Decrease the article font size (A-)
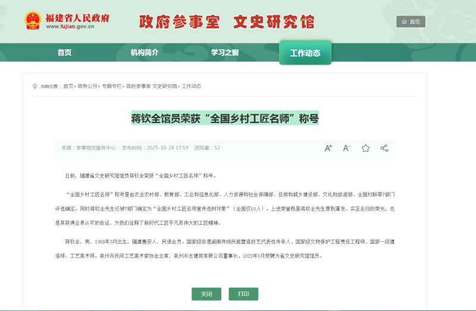The image size is (476, 311). pyautogui.click(x=347, y=148)
